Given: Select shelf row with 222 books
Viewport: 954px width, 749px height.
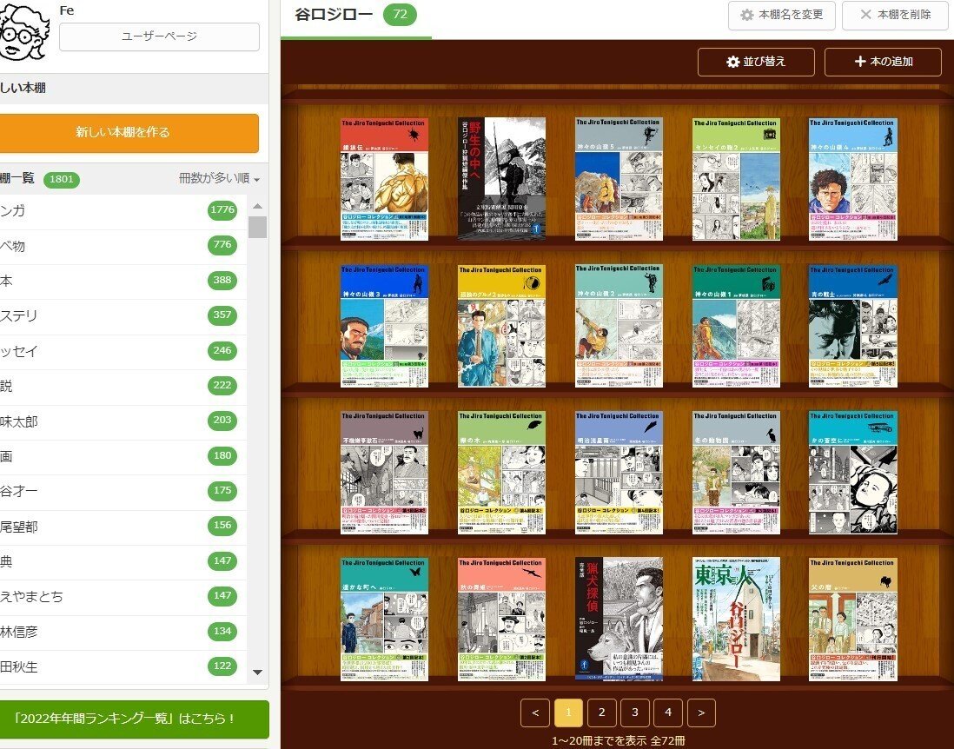Looking at the screenshot, I should click(x=123, y=387).
